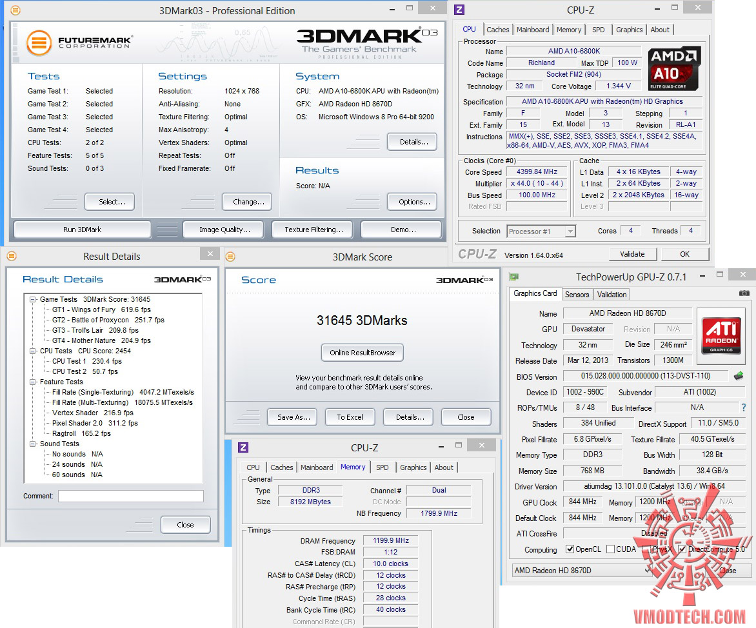The width and height of the screenshot is (756, 628).
Task: Click the BIOS version save chip icon
Action: tap(738, 375)
